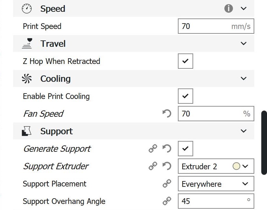
Task: Click the link icon beside Support Placement
Action: pyautogui.click(x=167, y=184)
